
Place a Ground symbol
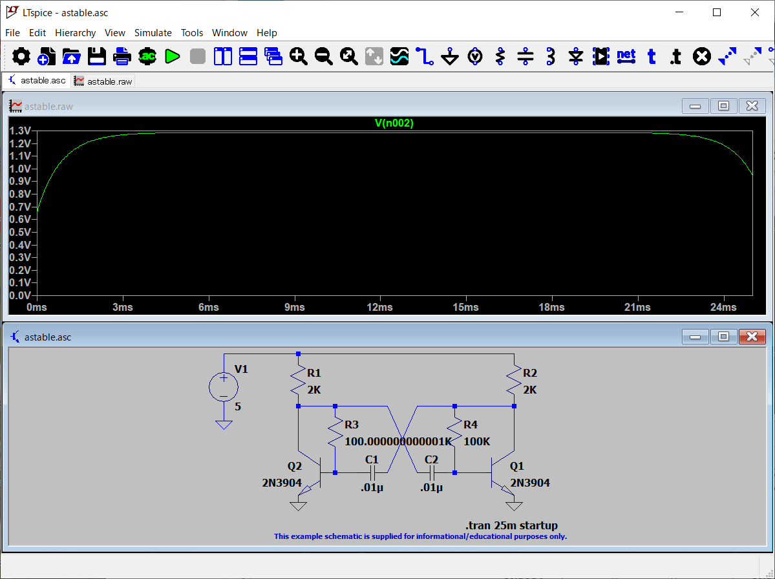click(x=450, y=57)
